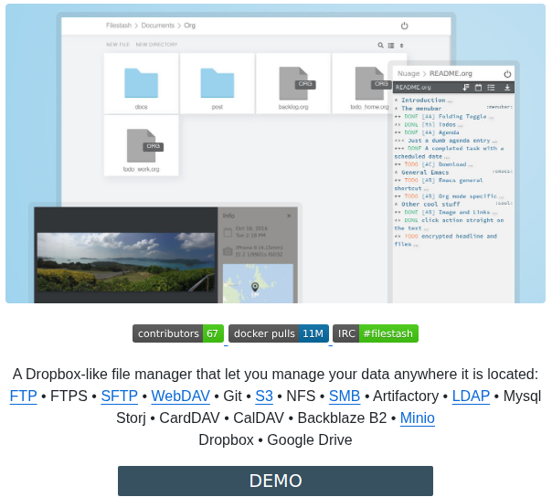Click the Storj text
Screen dimensions: 552x497
pyautogui.click(x=131, y=418)
